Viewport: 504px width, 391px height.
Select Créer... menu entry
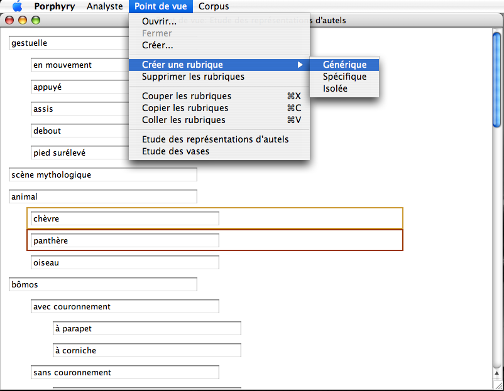[x=158, y=45]
